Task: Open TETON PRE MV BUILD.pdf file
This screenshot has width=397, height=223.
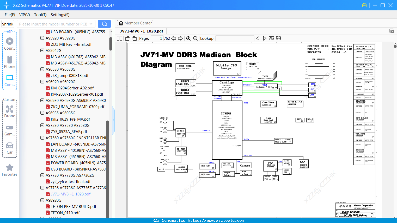Action: pyautogui.click(x=74, y=206)
